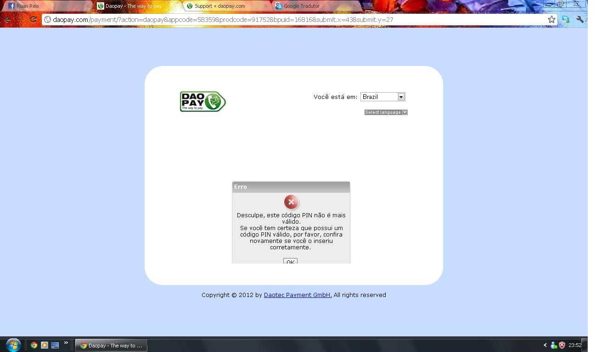Click the Skype extension icon

tap(566, 20)
